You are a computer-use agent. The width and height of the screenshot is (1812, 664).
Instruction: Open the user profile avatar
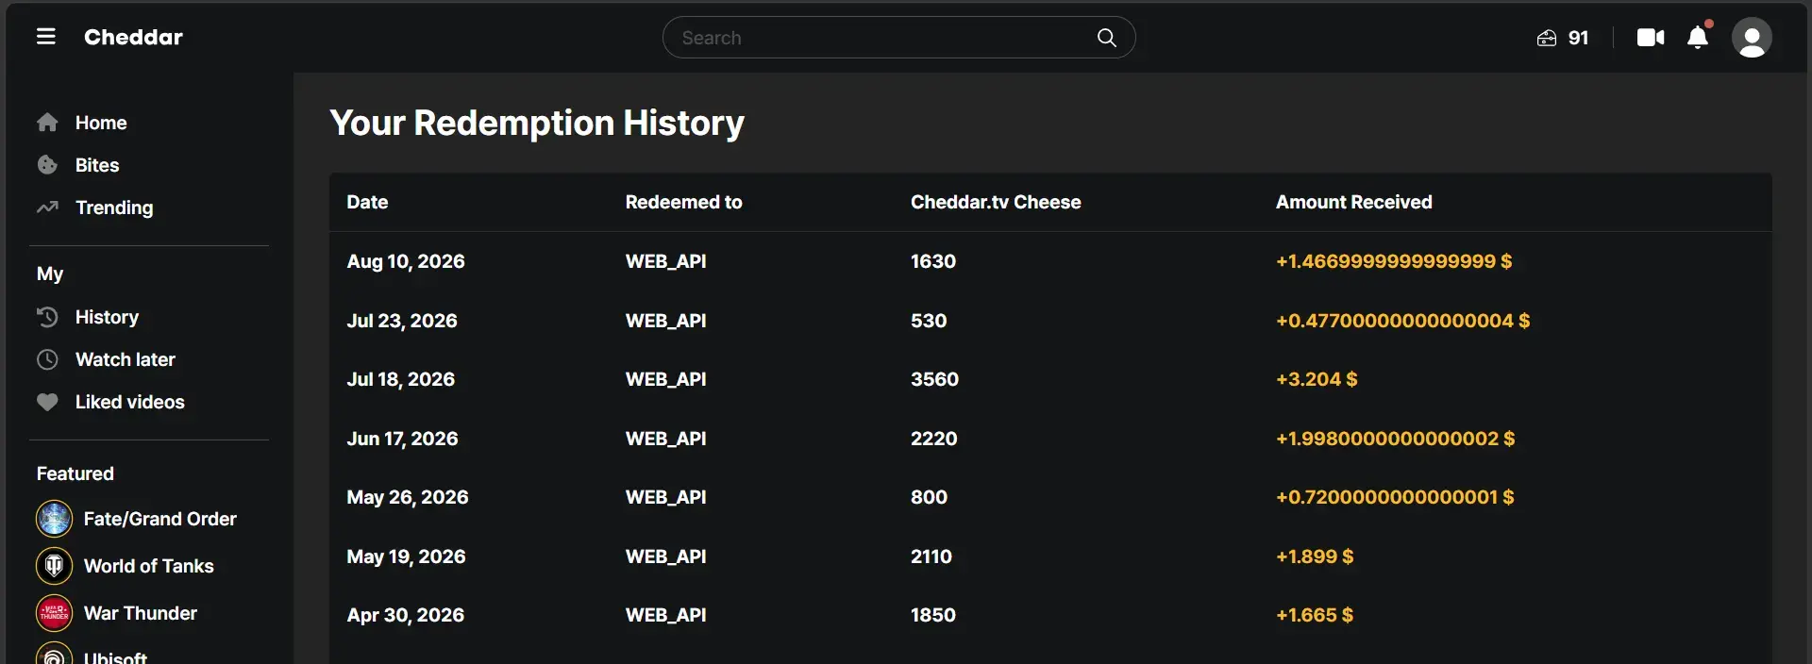[1752, 38]
